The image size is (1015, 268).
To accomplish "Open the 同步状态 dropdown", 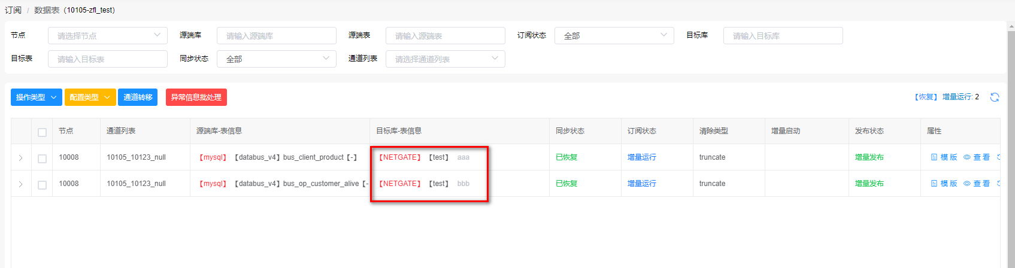I will (276, 59).
